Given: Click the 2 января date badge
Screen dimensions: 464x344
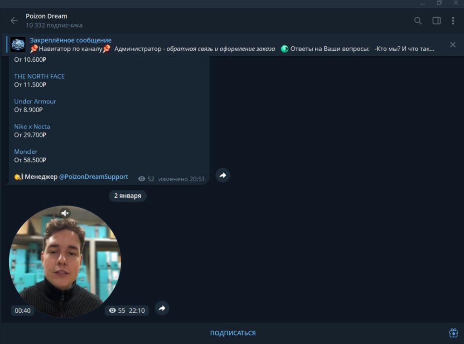Looking at the screenshot, I should (x=127, y=196).
